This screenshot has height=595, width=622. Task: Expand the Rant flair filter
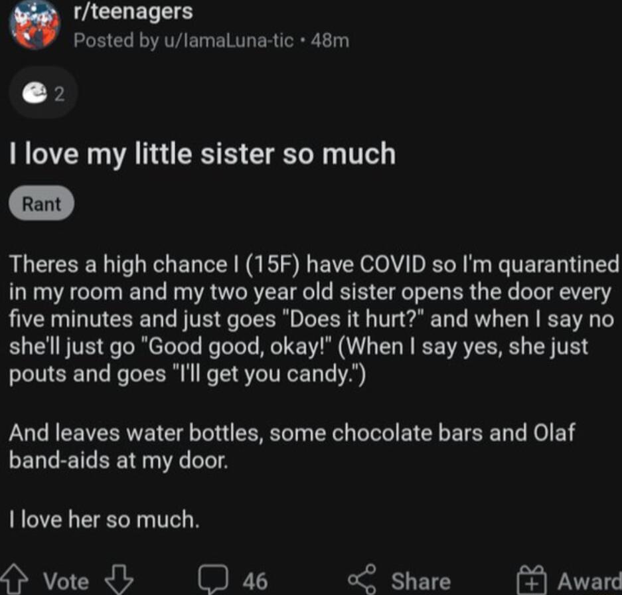click(x=40, y=203)
